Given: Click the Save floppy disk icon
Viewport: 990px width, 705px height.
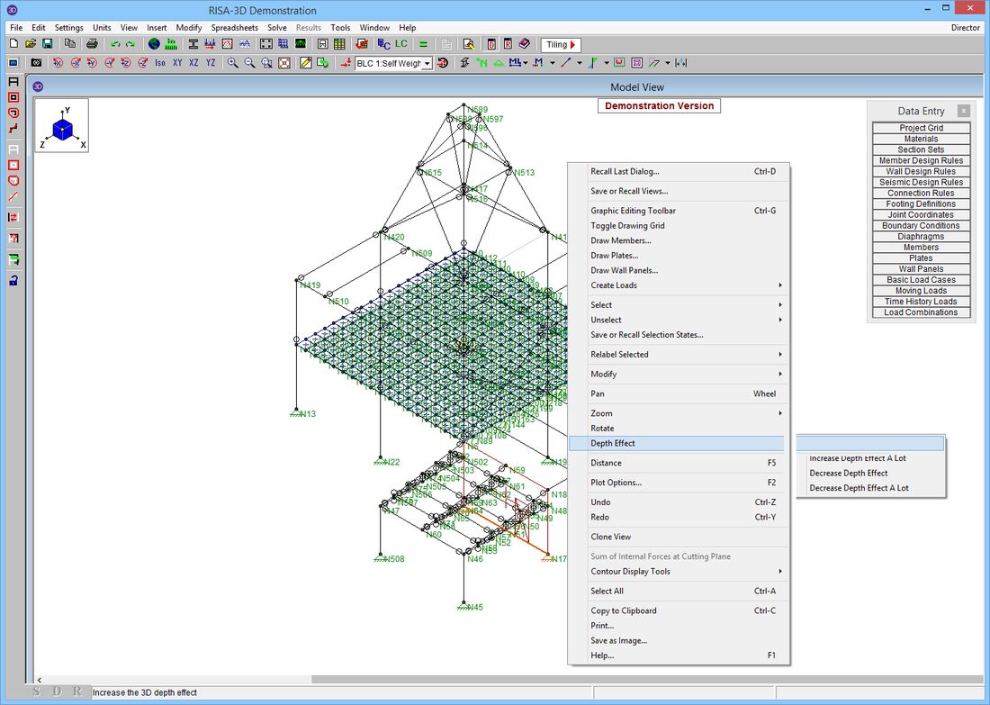Looking at the screenshot, I should tap(47, 44).
